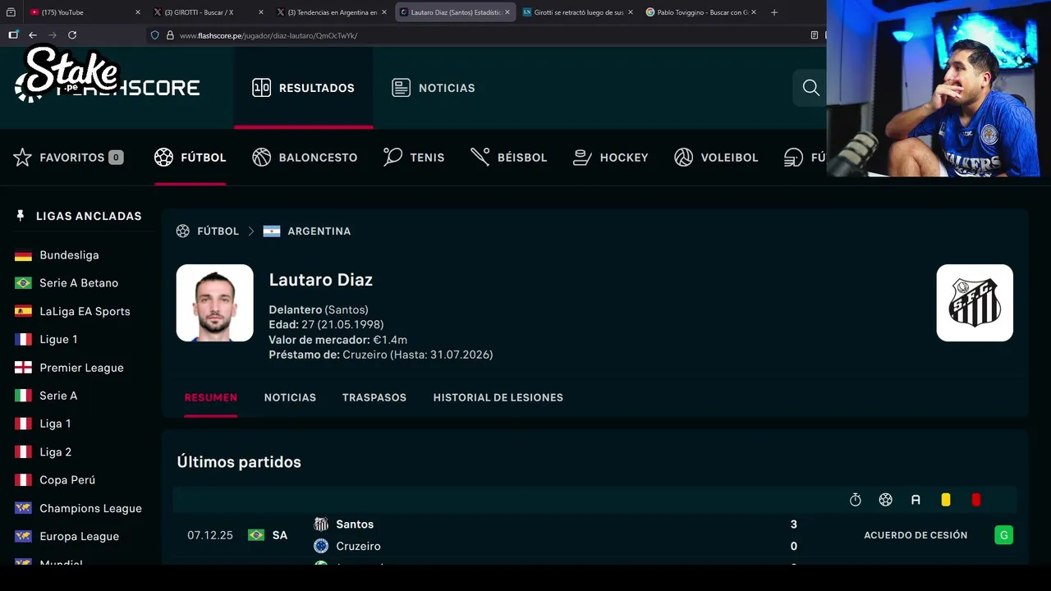1051x591 pixels.
Task: Open Champions League link
Action: point(90,508)
